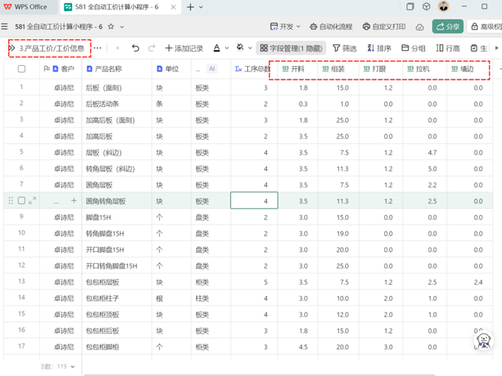Screen dimensions: 502x376
Task: Click the 工序总数 formula column header
Action: (x=253, y=69)
